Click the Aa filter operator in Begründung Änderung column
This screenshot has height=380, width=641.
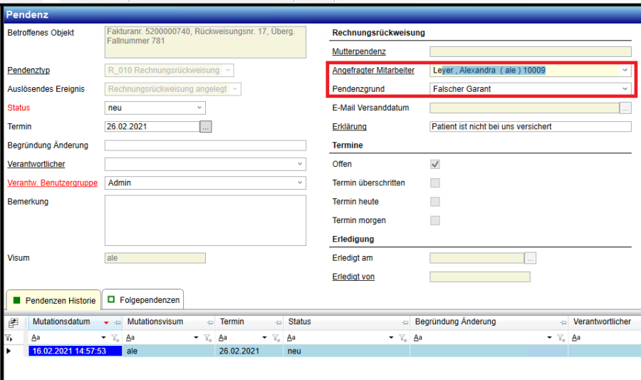418,338
